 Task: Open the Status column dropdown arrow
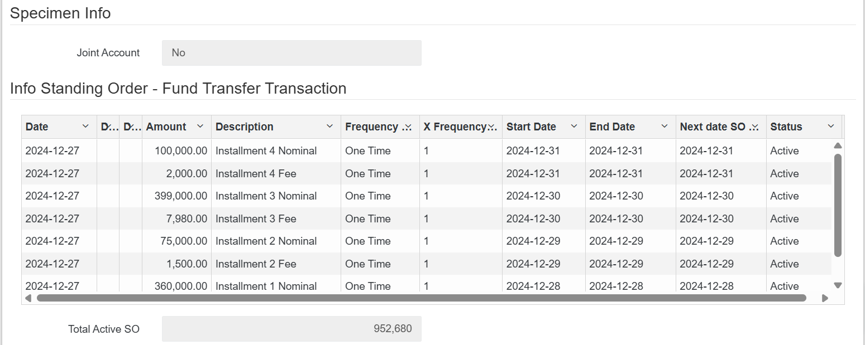[831, 127]
